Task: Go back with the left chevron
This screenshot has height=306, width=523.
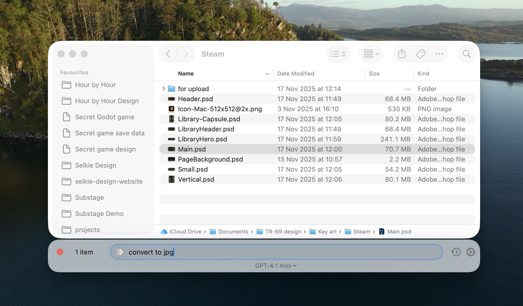Action: [x=168, y=54]
